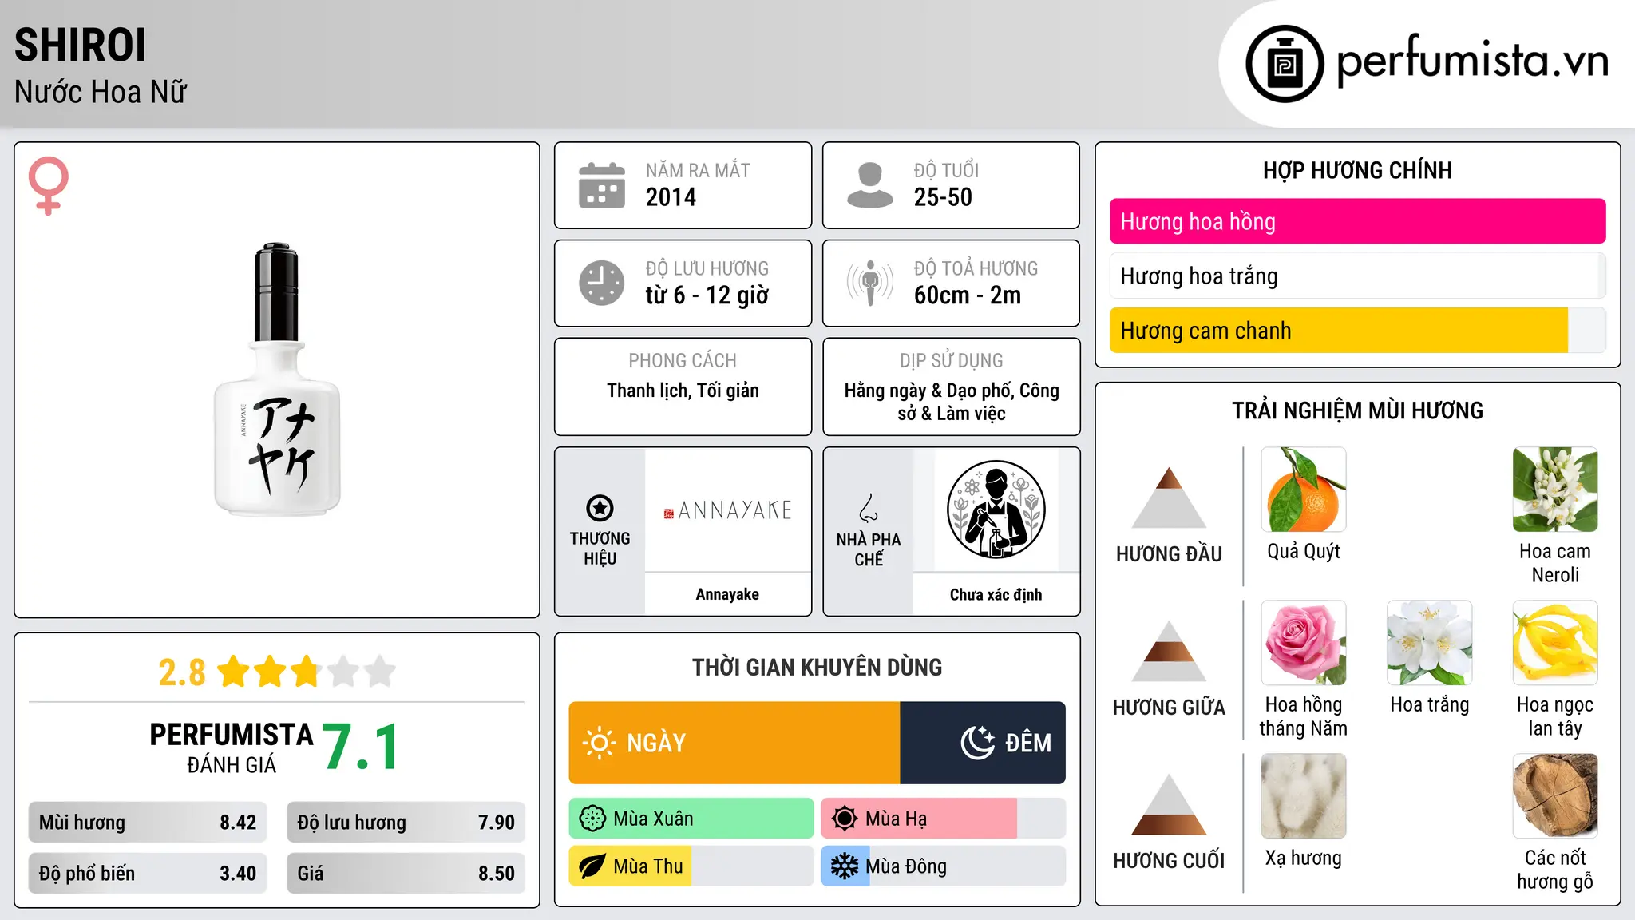Click the star badge icon above Thương hiệu
Image resolution: width=1635 pixels, height=920 pixels.
(600, 508)
